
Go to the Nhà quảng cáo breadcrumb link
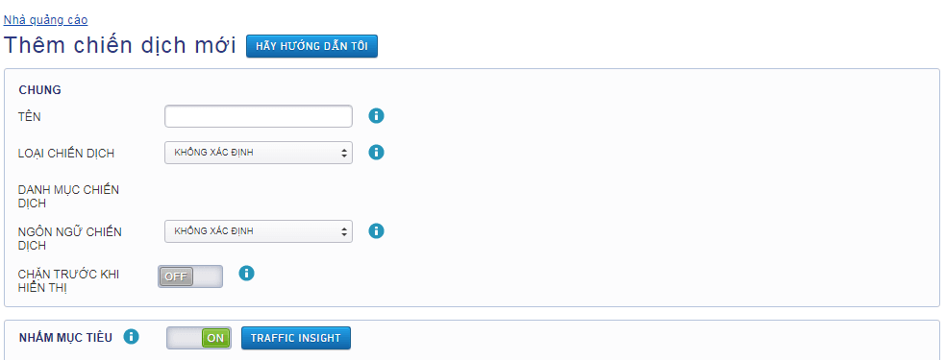[x=46, y=20]
